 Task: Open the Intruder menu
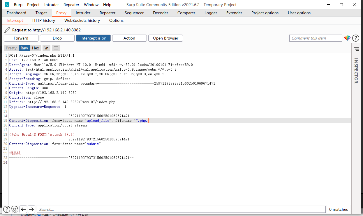coord(52,5)
